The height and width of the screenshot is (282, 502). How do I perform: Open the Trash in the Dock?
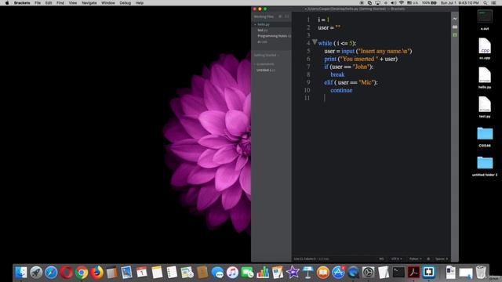pos(481,273)
